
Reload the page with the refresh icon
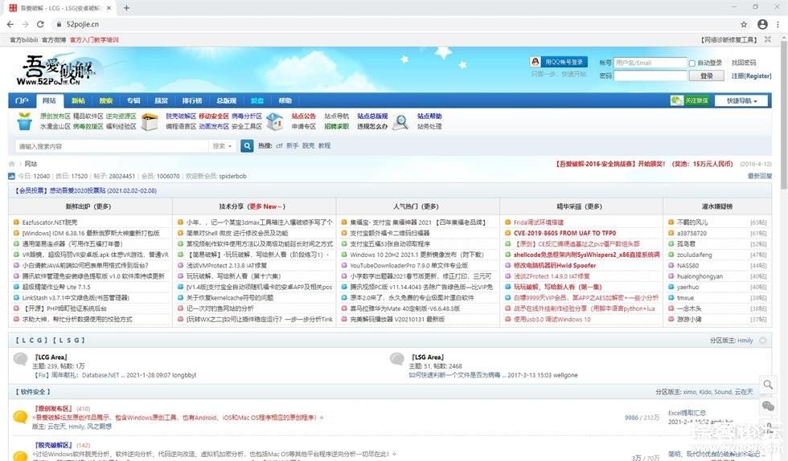tap(40, 24)
